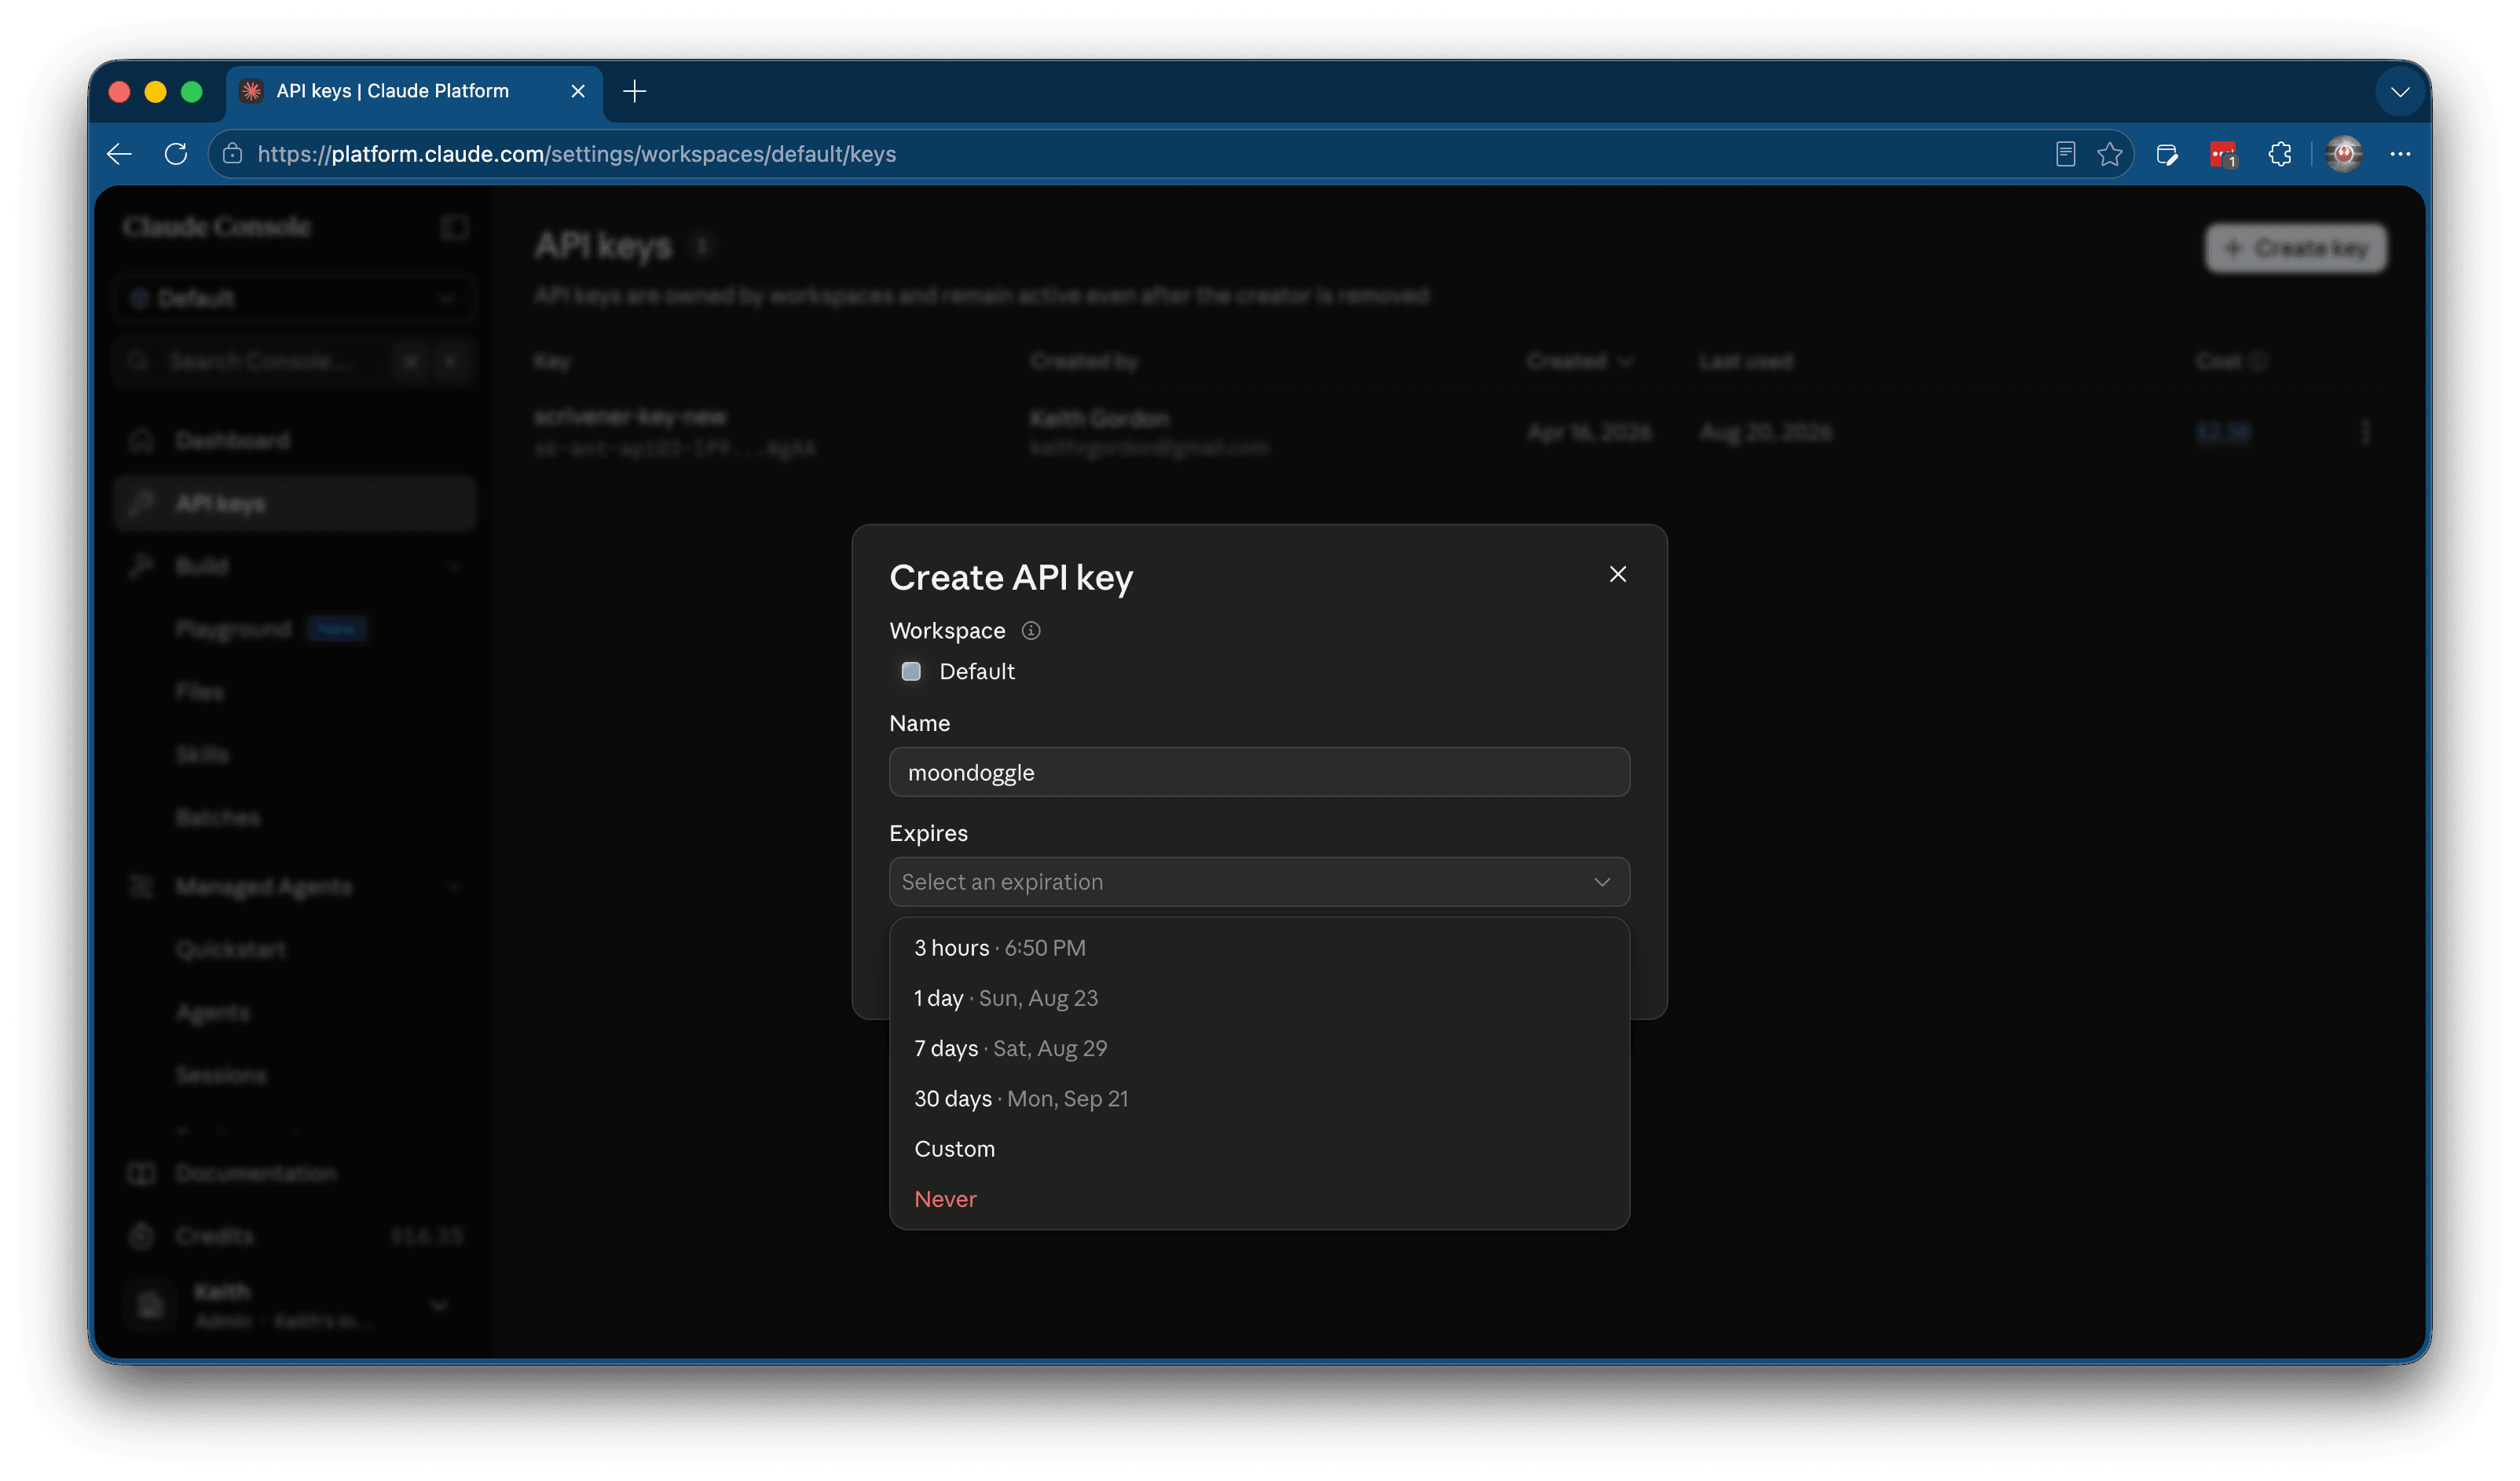Click the address bar URL
This screenshot has height=1481, width=2520.
tap(576, 154)
